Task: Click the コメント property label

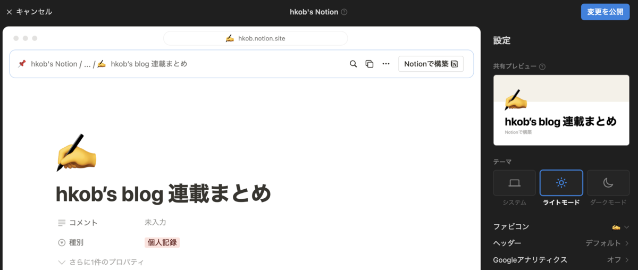Action: point(83,223)
